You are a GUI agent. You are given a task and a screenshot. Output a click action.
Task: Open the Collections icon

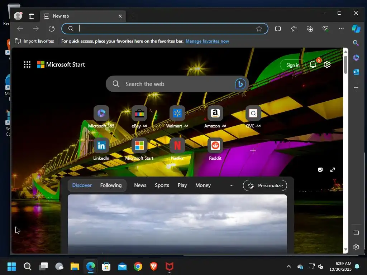click(310, 29)
